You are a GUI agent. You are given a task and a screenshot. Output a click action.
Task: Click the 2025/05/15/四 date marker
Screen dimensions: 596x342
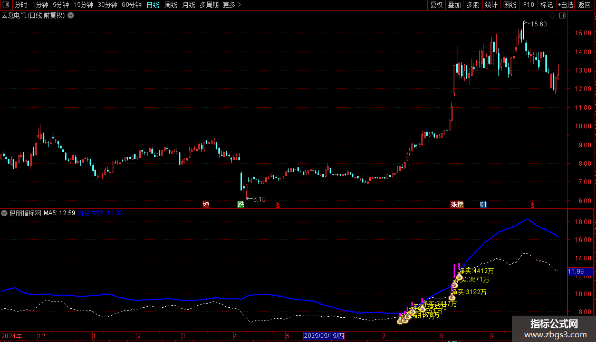pyautogui.click(x=324, y=336)
